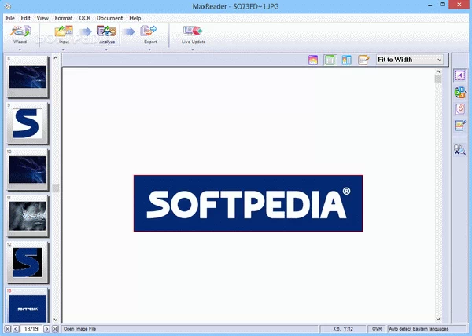Image resolution: width=472 pixels, height=336 pixels.
Task: Click the document check icon in sidebar
Action: 460,109
